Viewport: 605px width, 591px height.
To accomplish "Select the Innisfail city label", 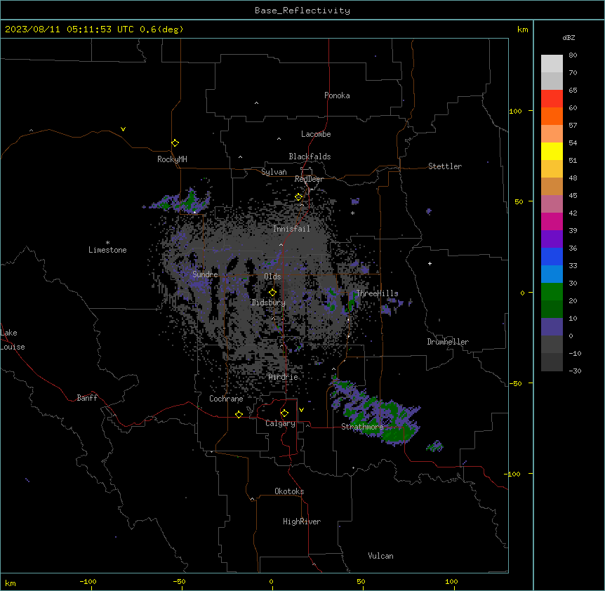I will click(292, 229).
